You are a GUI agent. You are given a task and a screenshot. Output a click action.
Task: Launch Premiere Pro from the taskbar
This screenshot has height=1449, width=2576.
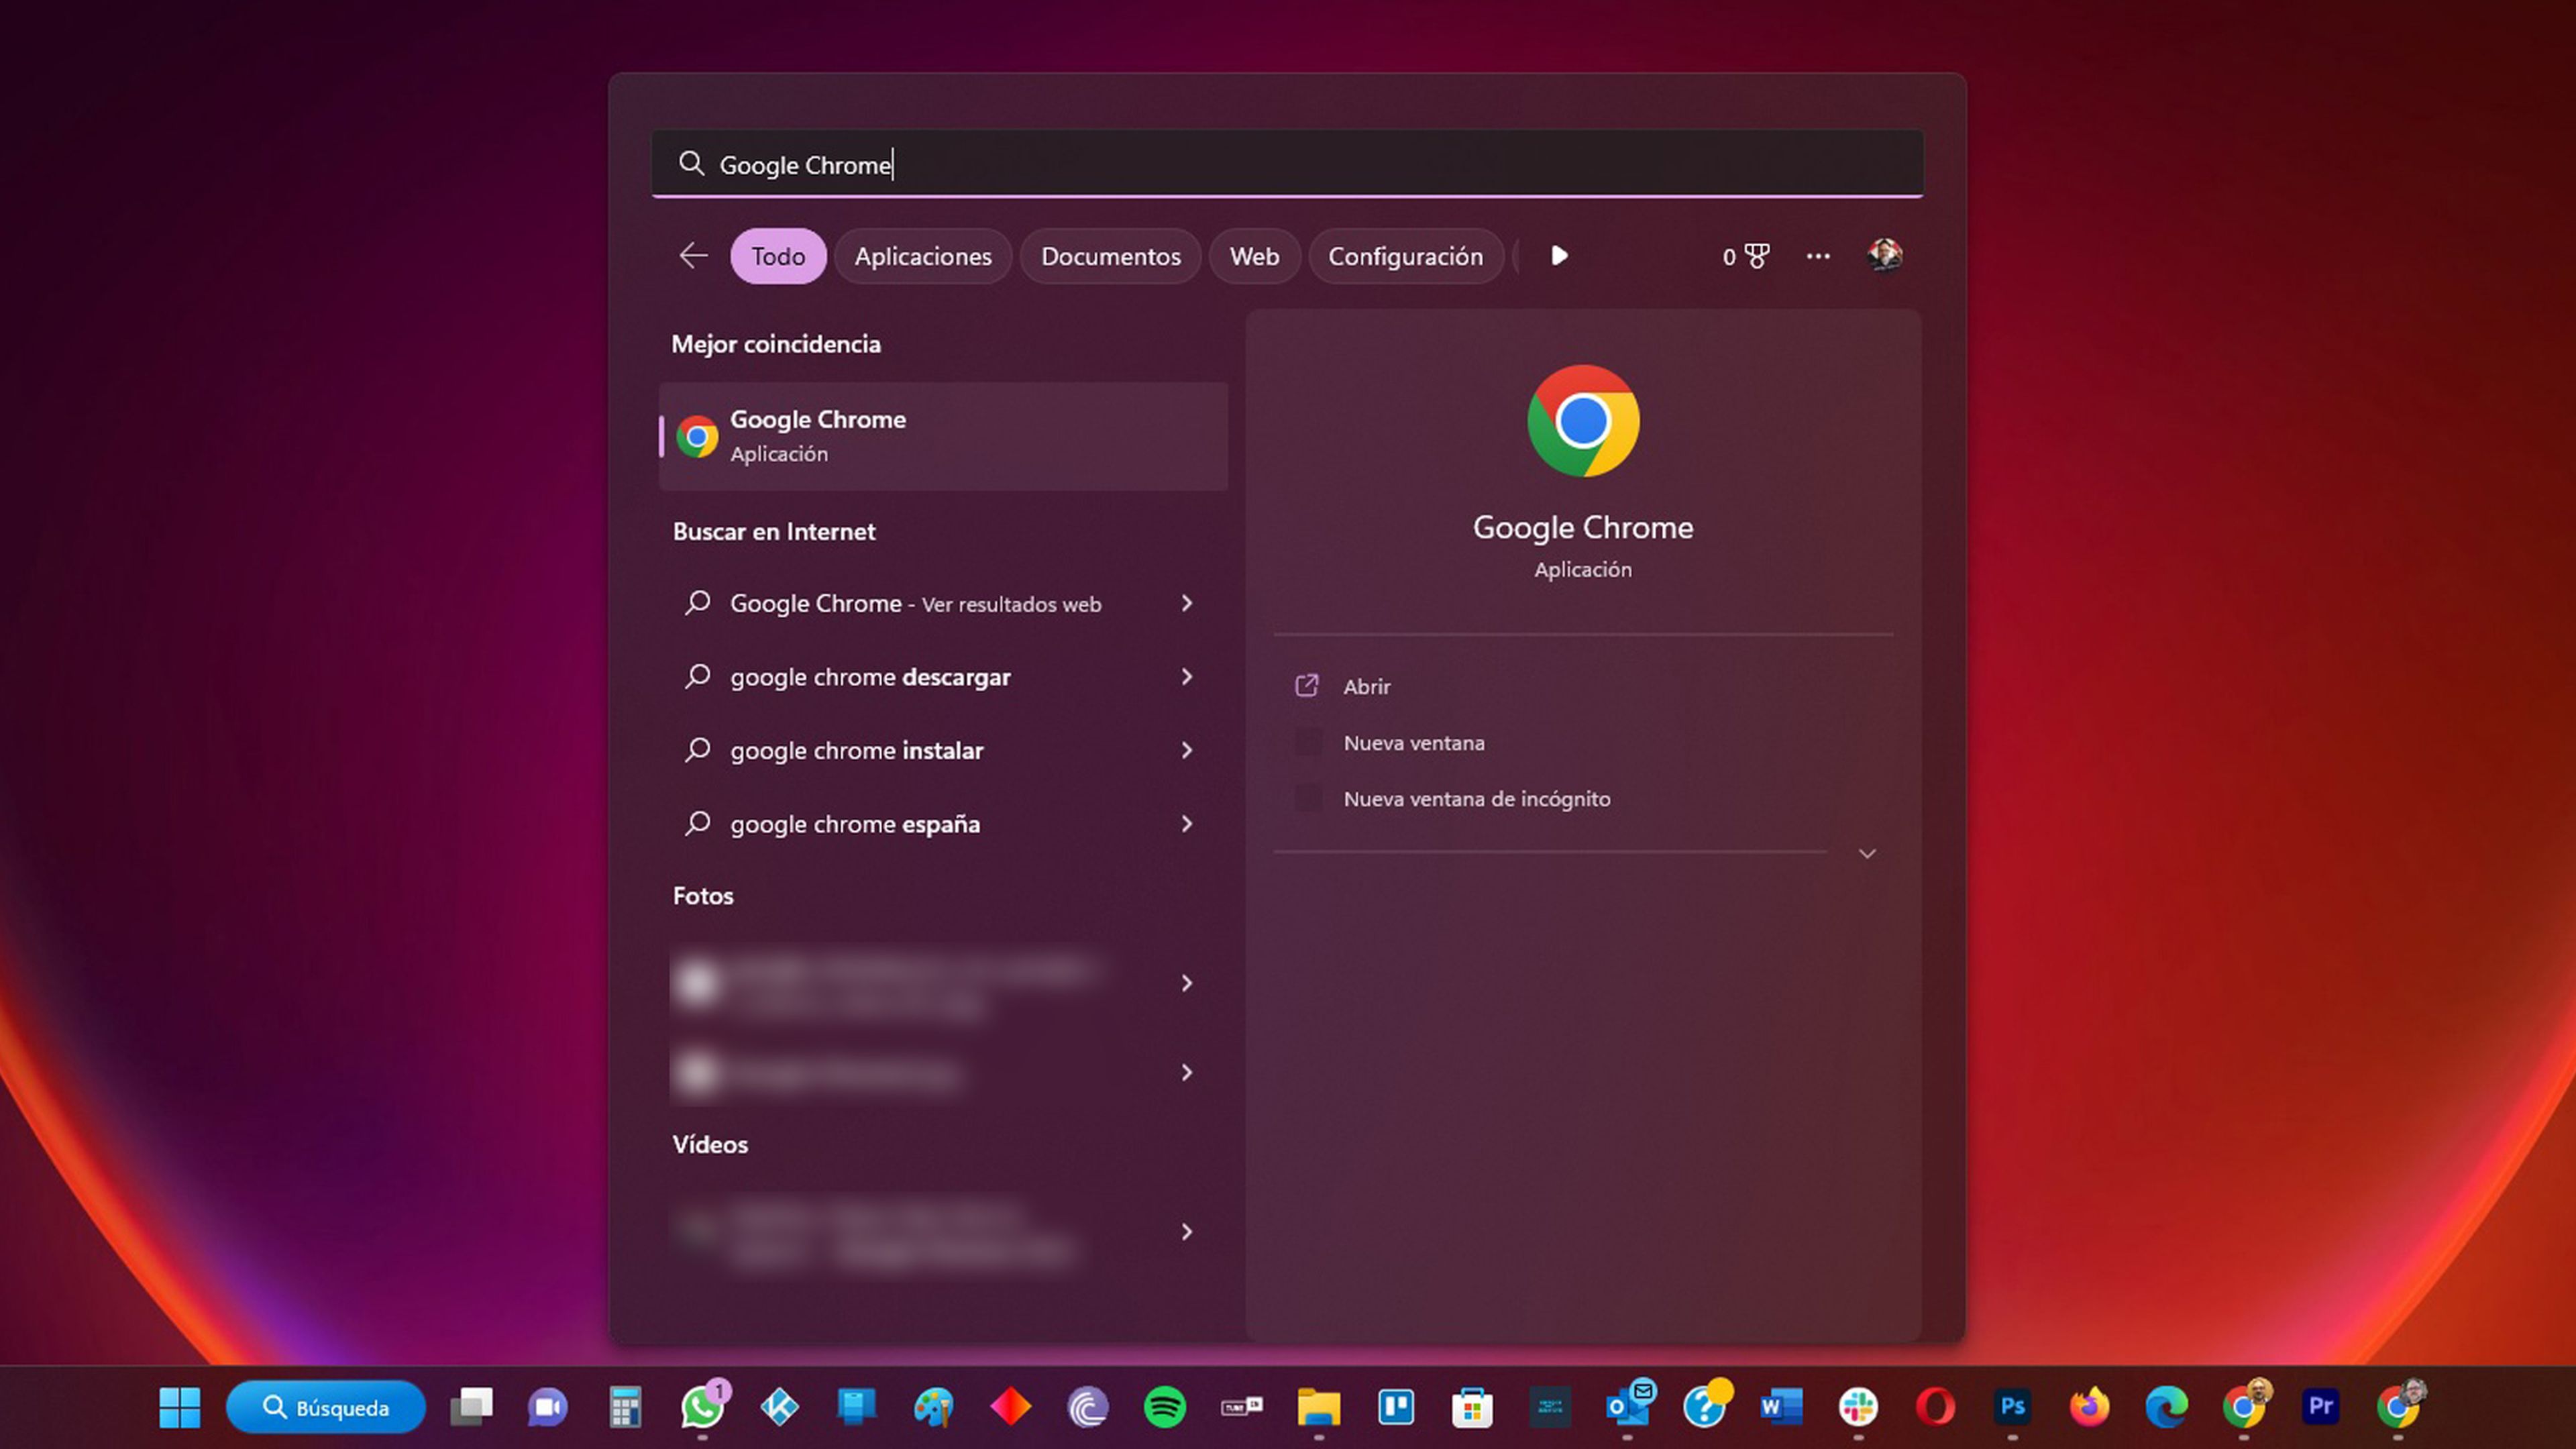tap(2320, 1407)
